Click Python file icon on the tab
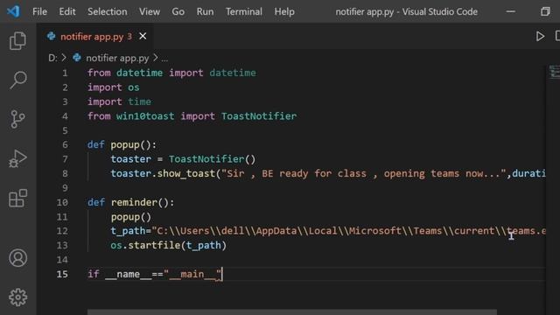The image size is (560, 315). (51, 36)
